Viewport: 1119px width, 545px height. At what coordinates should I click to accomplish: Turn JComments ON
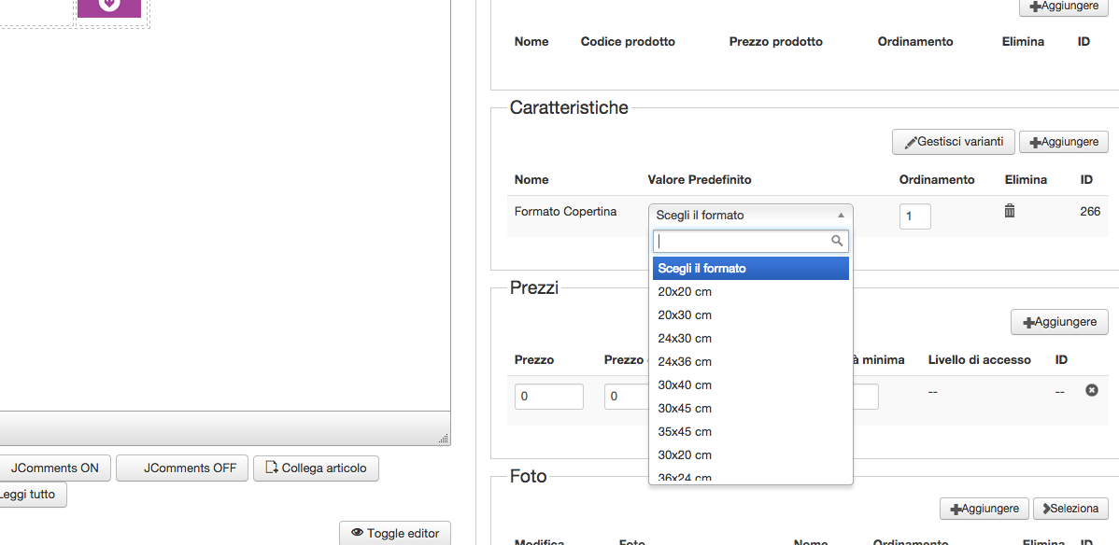(x=54, y=468)
